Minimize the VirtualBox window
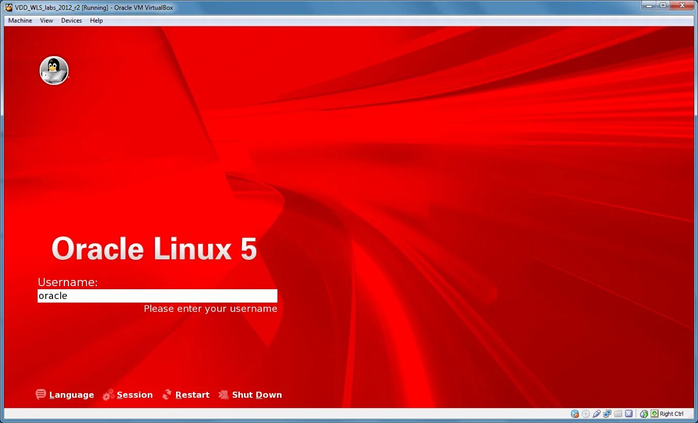698x423 pixels. pos(650,5)
